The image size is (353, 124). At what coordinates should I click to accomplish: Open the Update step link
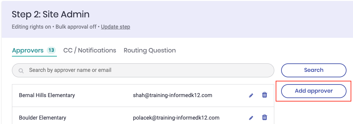pos(116,27)
